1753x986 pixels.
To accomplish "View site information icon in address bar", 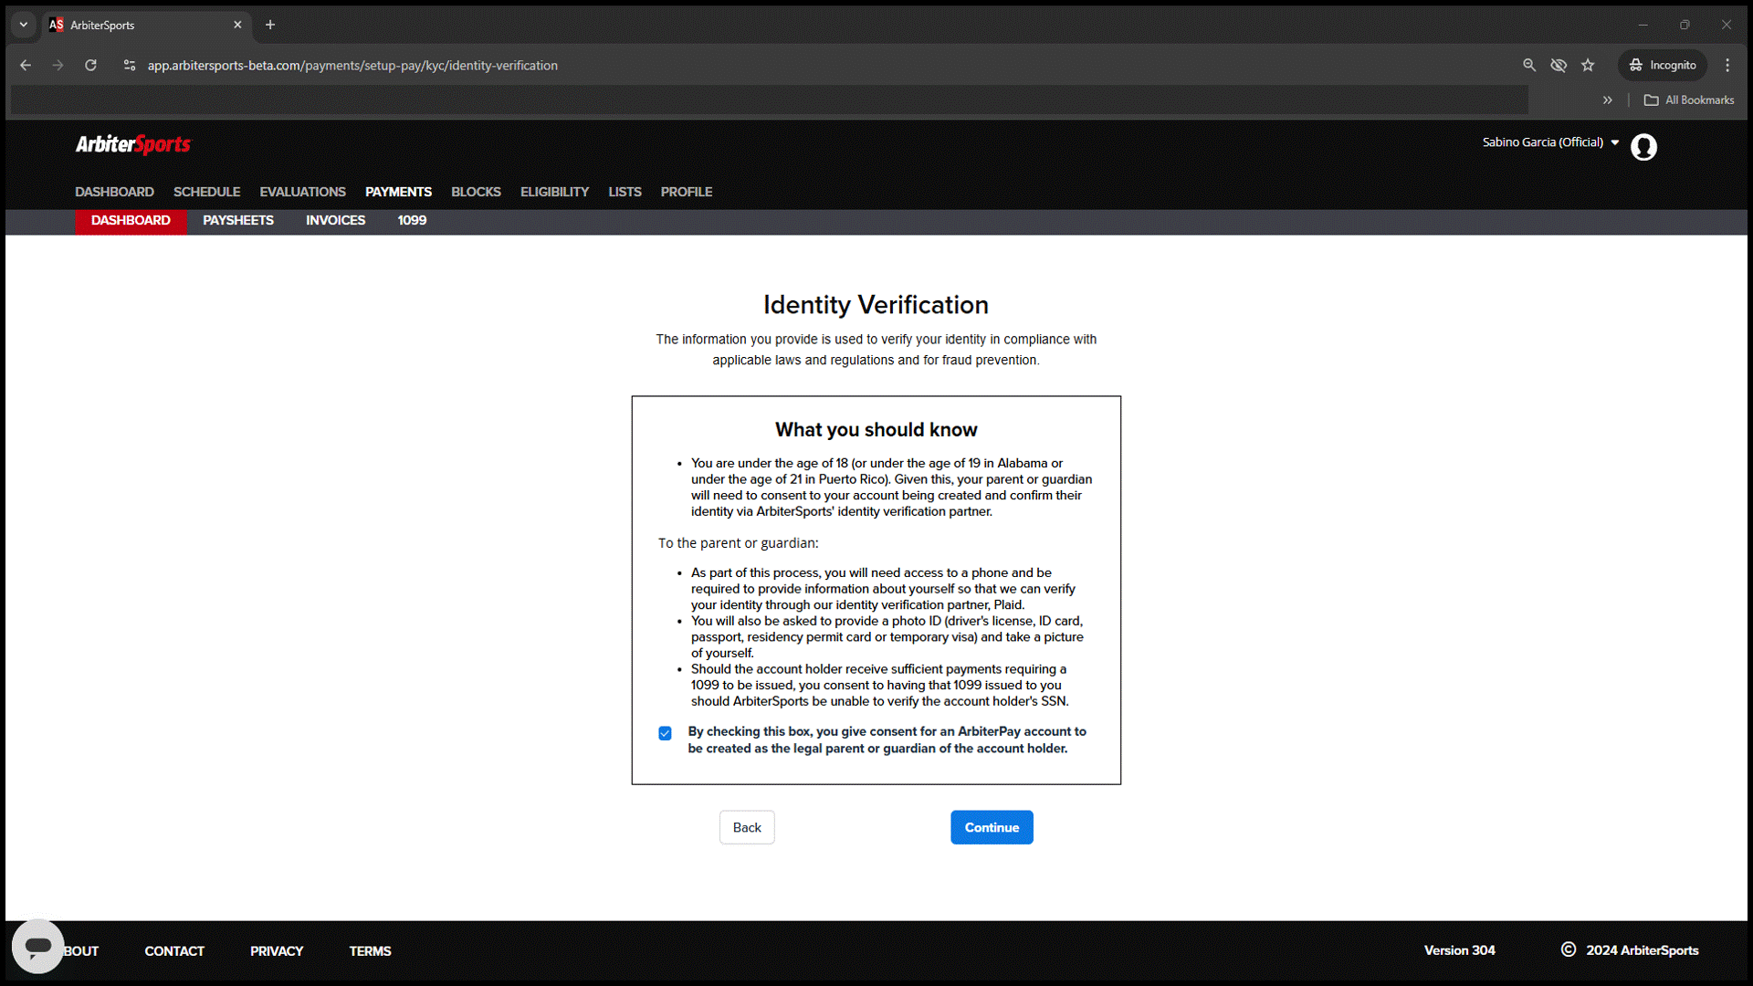I will click(130, 65).
